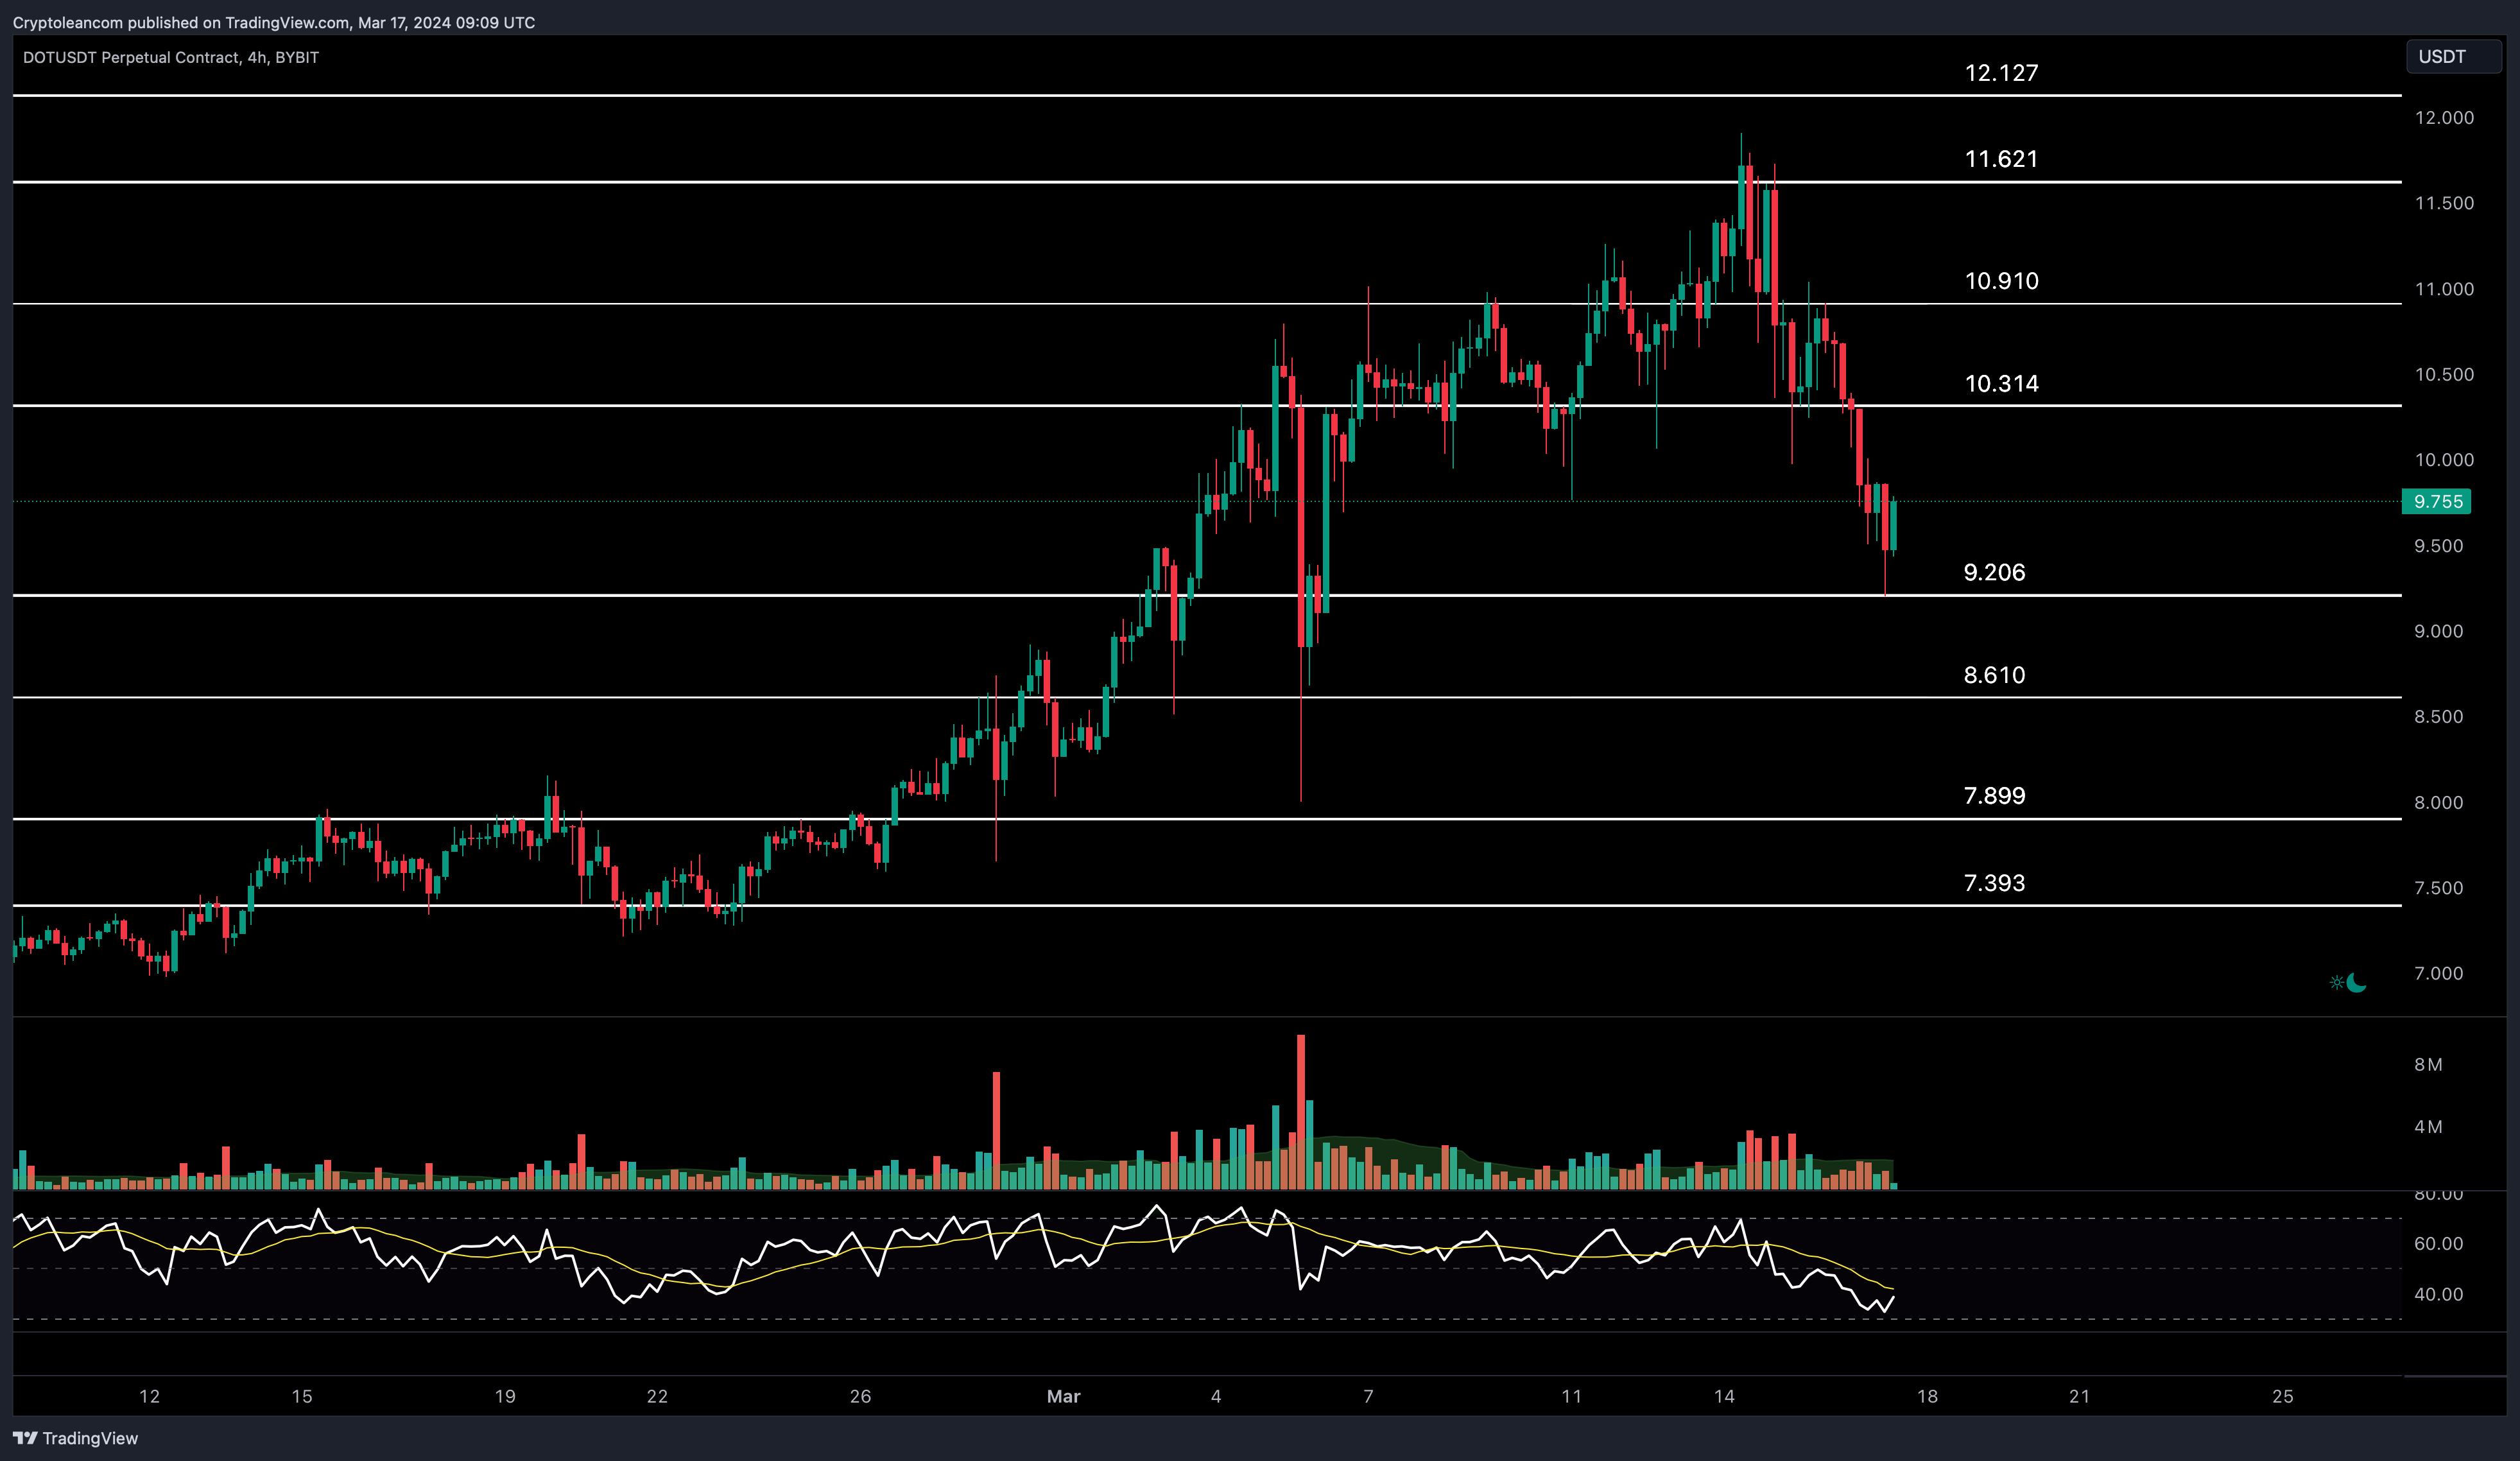The width and height of the screenshot is (2520, 1461).
Task: Toggle the dark/light theme moon icon
Action: click(2356, 983)
